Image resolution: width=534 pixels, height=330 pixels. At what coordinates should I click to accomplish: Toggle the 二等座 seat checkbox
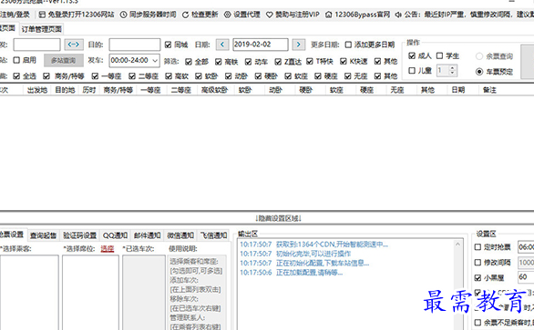click(x=132, y=76)
